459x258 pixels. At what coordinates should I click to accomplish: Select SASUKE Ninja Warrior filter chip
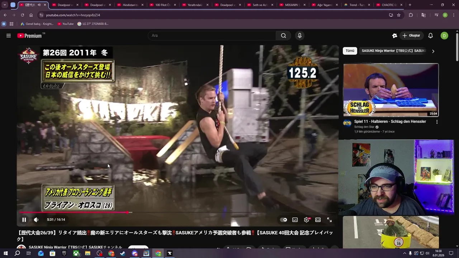click(x=393, y=51)
